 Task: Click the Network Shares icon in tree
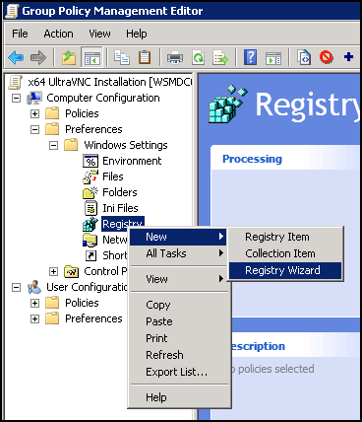(90, 240)
